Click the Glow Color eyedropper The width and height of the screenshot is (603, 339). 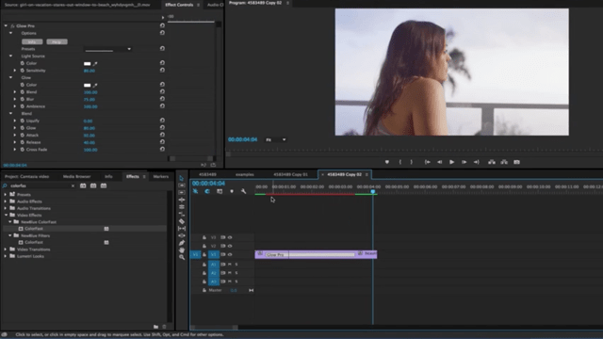tap(95, 85)
